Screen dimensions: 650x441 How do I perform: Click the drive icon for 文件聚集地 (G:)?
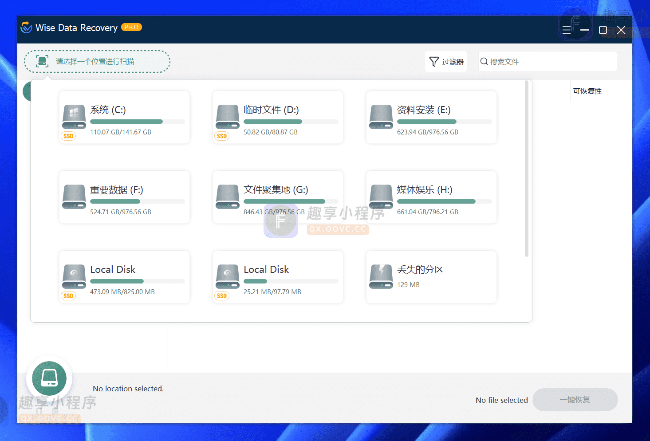[x=228, y=197]
